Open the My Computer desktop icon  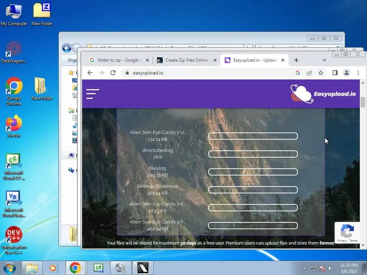pyautogui.click(x=14, y=14)
